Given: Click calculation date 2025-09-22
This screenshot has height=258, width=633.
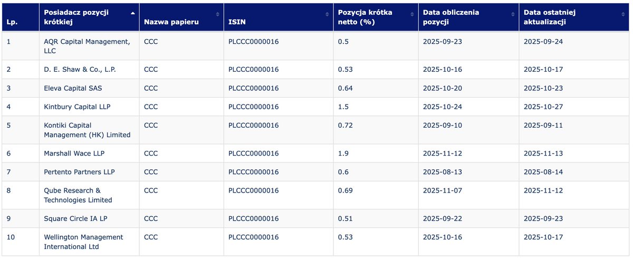Looking at the screenshot, I should pos(443,218).
